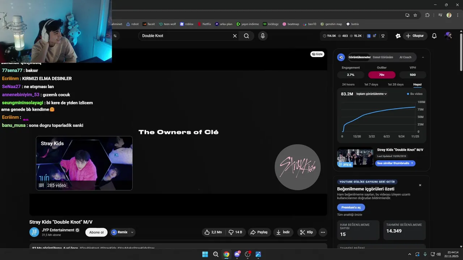Open the JYP Entertainment channel name
Image resolution: width=463 pixels, height=260 pixels.
tap(58, 230)
